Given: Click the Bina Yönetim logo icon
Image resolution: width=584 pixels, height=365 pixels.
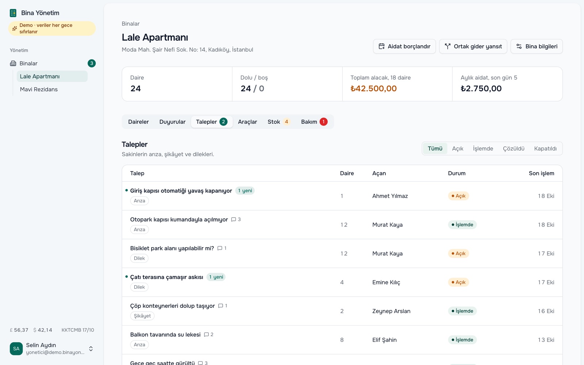Looking at the screenshot, I should (13, 13).
